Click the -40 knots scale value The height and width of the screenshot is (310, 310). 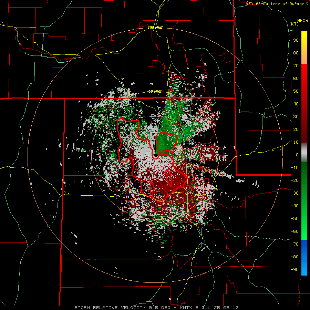click(x=294, y=206)
